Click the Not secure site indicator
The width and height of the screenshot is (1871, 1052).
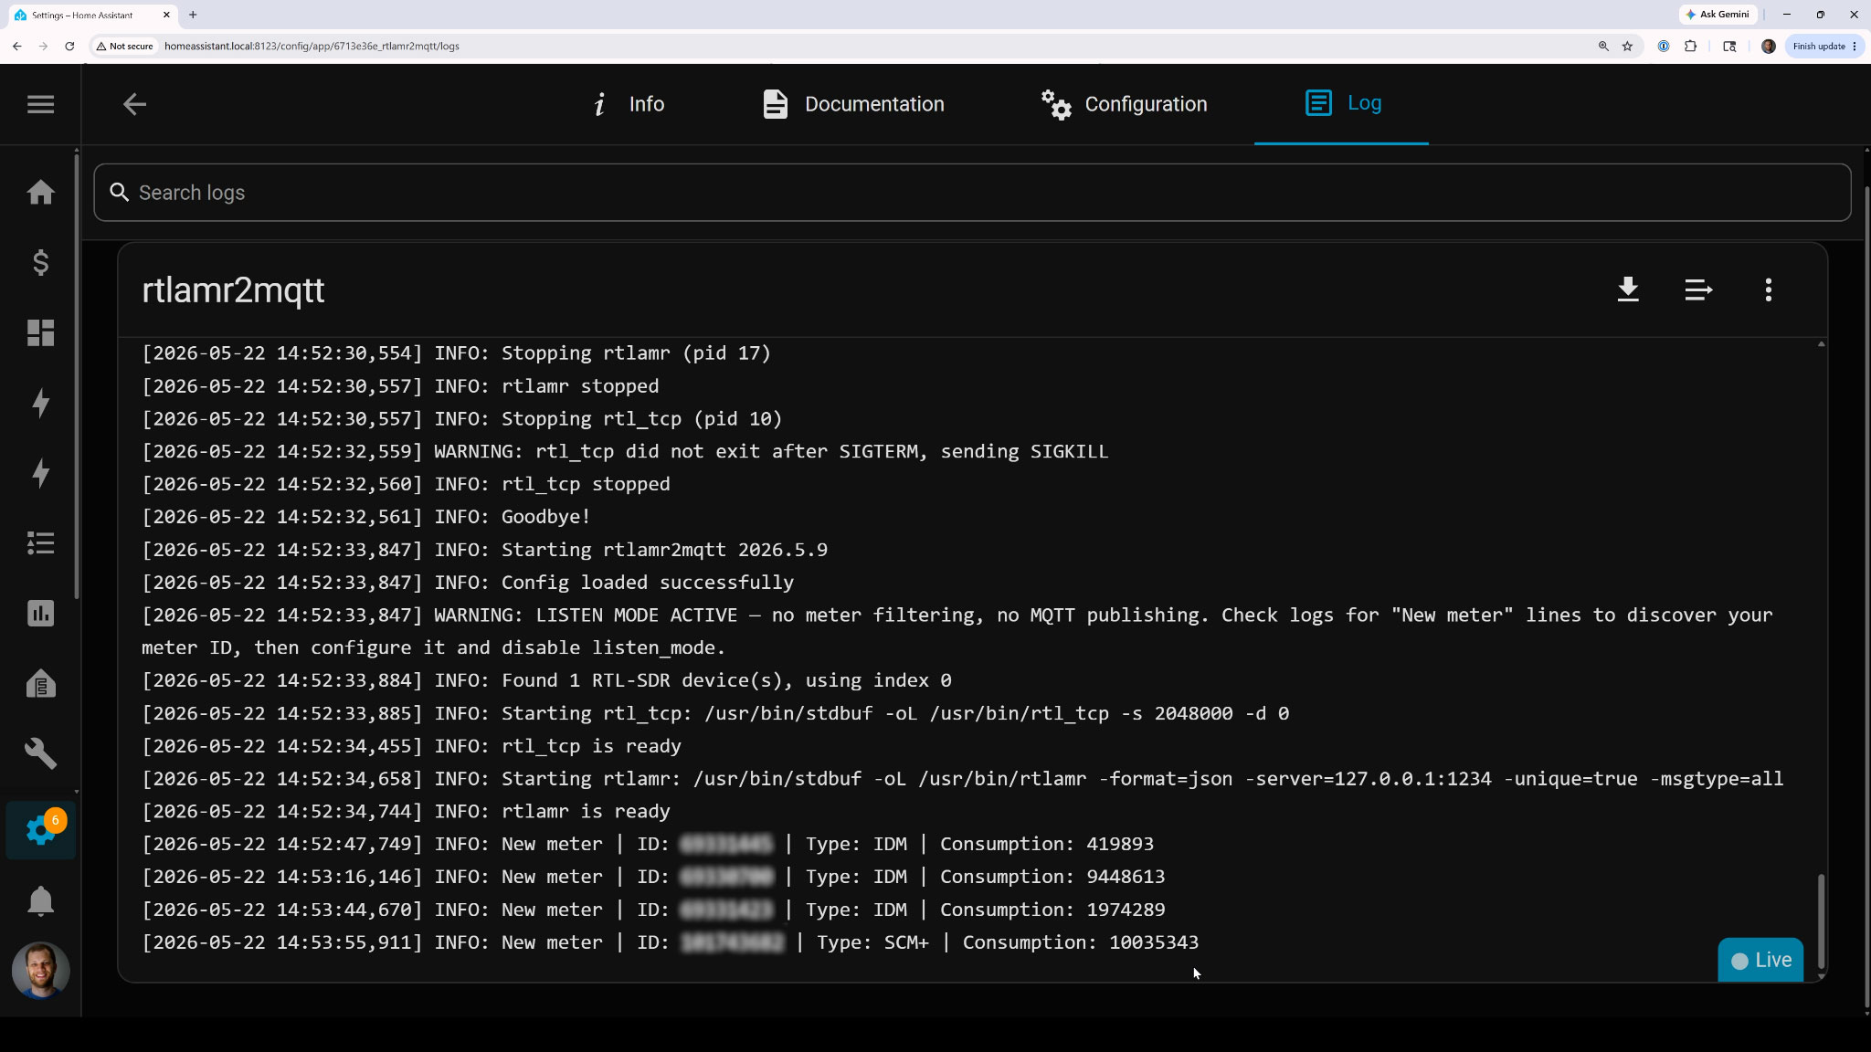click(125, 46)
